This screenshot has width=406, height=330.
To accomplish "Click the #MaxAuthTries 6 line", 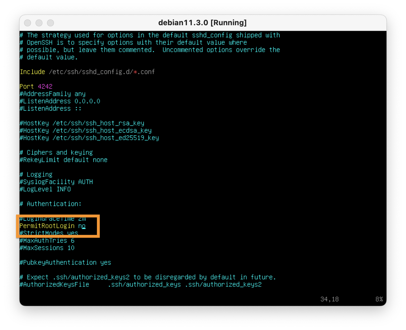I will 47,241.
